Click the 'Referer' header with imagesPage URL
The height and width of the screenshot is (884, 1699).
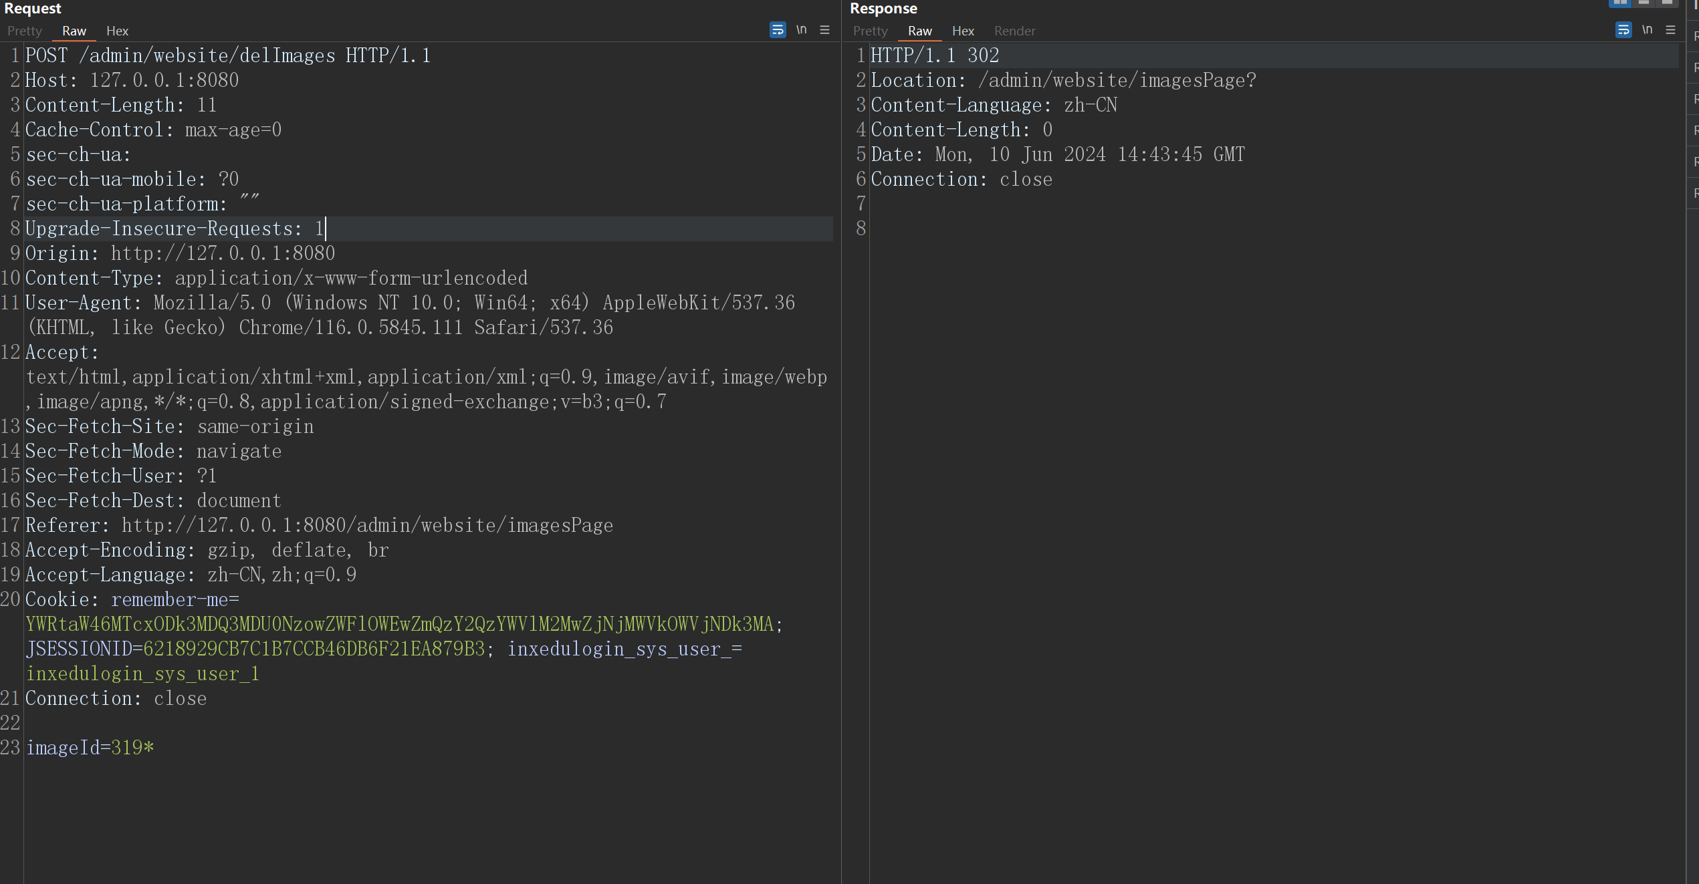pyautogui.click(x=320, y=525)
